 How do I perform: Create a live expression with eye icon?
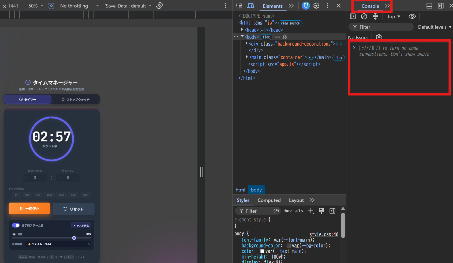coord(412,16)
